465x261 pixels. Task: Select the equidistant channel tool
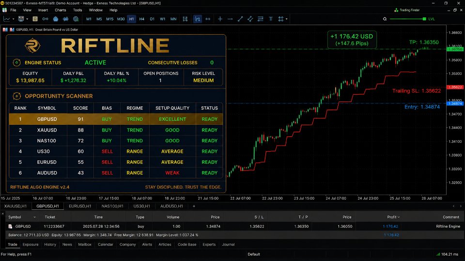[x=250, y=19]
